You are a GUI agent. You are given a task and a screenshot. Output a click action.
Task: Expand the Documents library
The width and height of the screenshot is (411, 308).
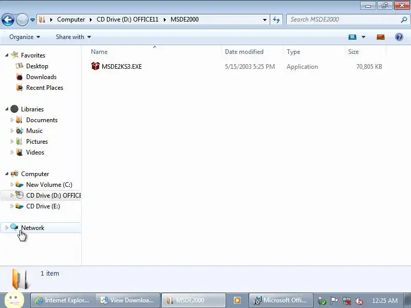pos(12,120)
